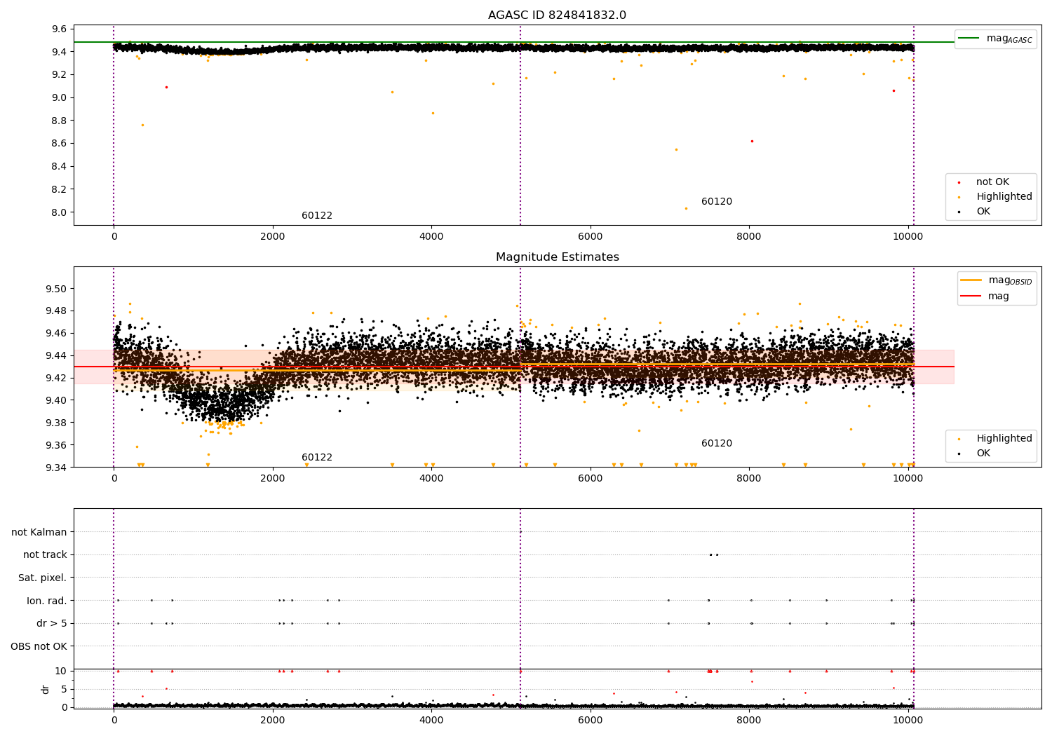The width and height of the screenshot is (1052, 736).
Task: Click the "OK" legend label in the top plot
Action: (x=983, y=212)
